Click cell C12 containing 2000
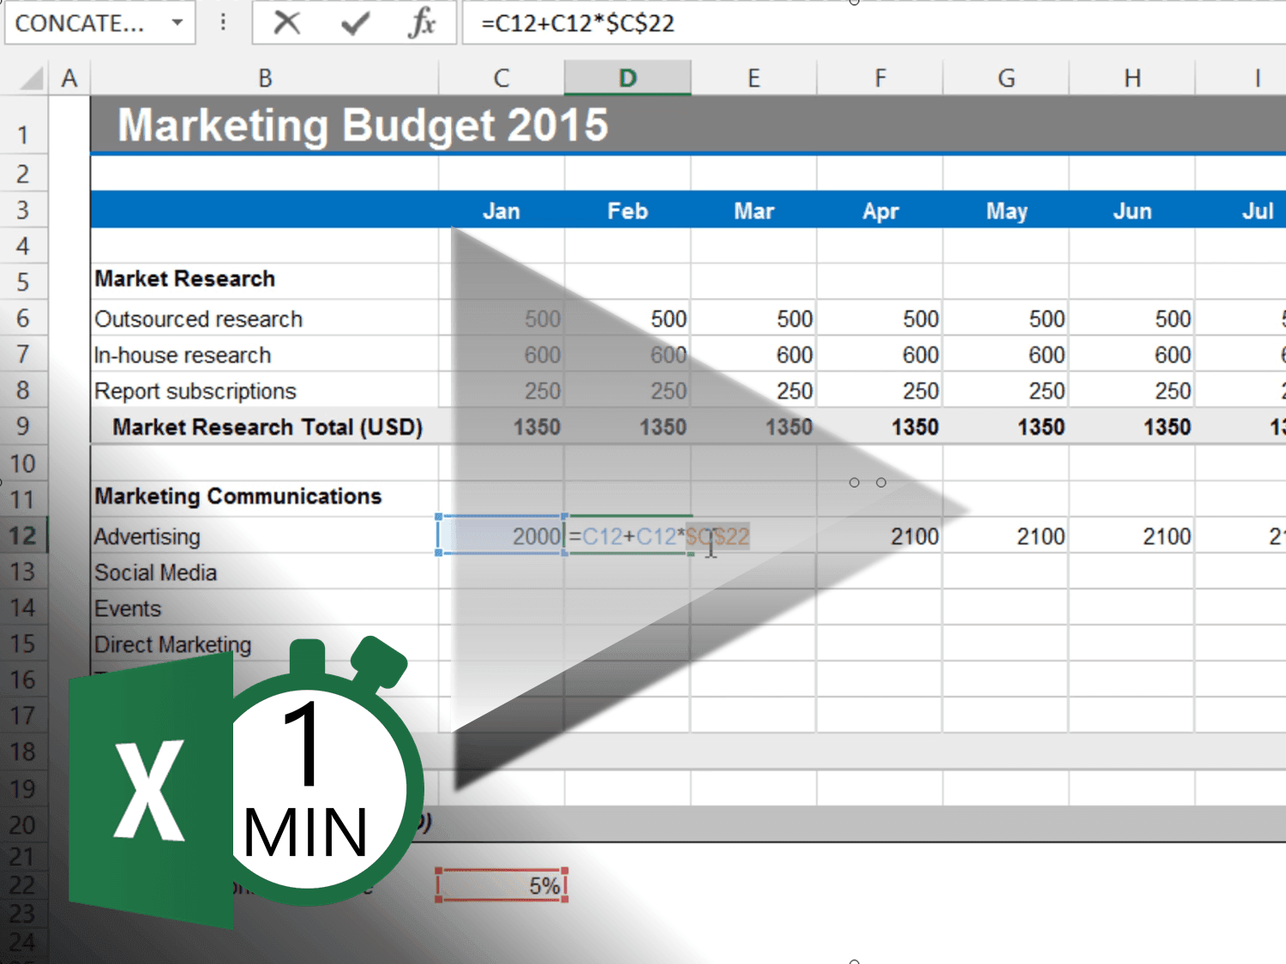Screen dimensions: 1286x964 (502, 536)
